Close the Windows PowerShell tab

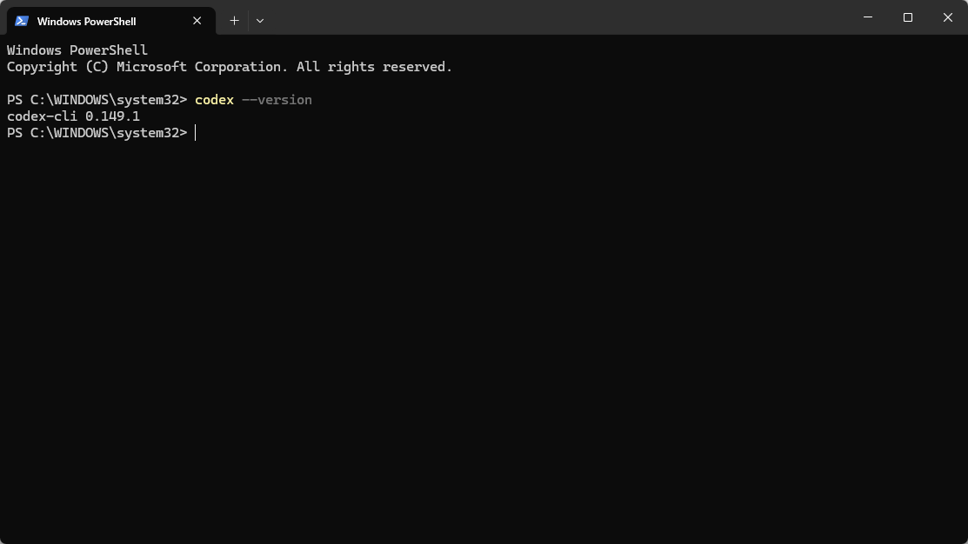[197, 21]
